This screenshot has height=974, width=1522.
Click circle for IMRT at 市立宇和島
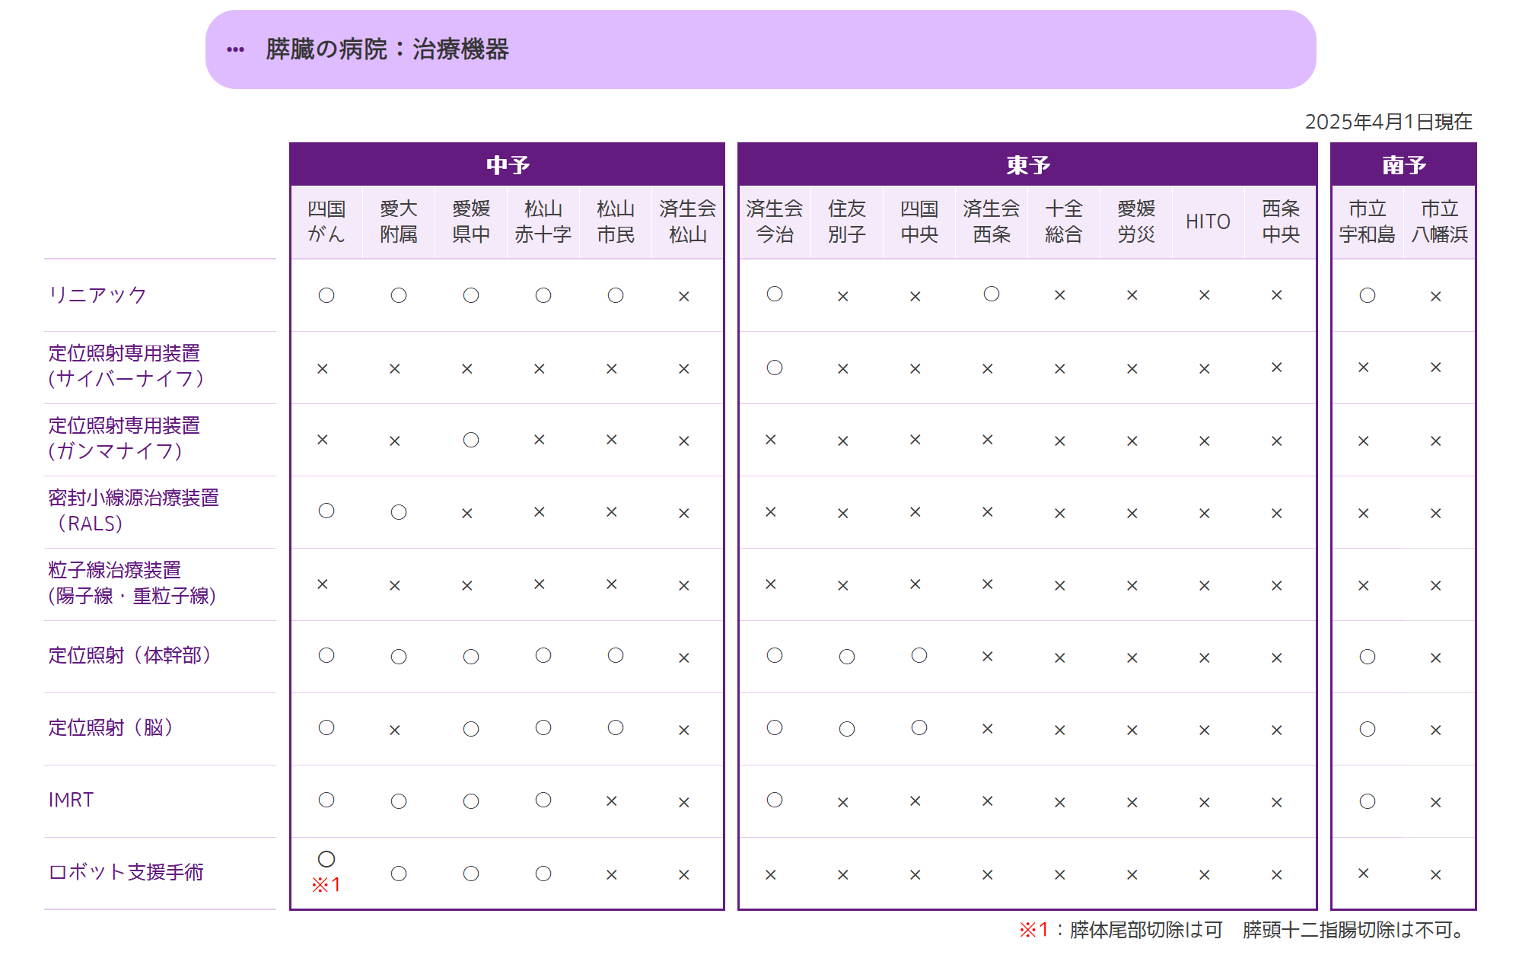pyautogui.click(x=1368, y=801)
